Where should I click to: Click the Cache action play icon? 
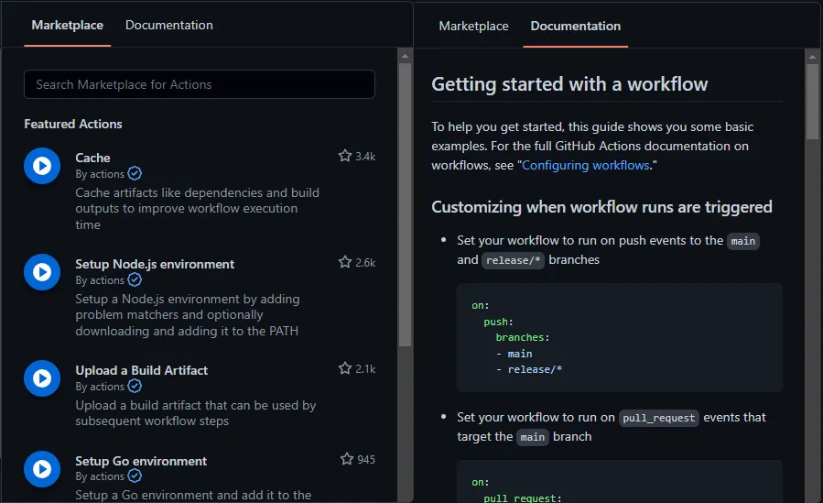click(x=42, y=166)
